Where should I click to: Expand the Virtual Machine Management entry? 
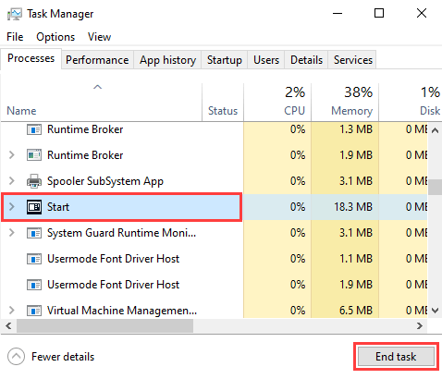click(x=12, y=311)
